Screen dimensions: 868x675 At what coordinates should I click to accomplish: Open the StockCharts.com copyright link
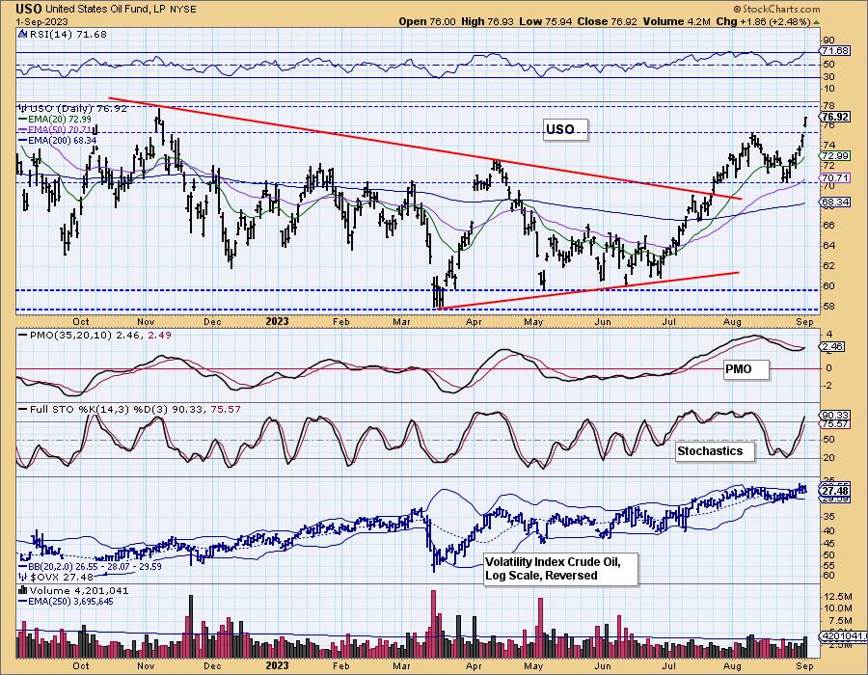pos(776,9)
